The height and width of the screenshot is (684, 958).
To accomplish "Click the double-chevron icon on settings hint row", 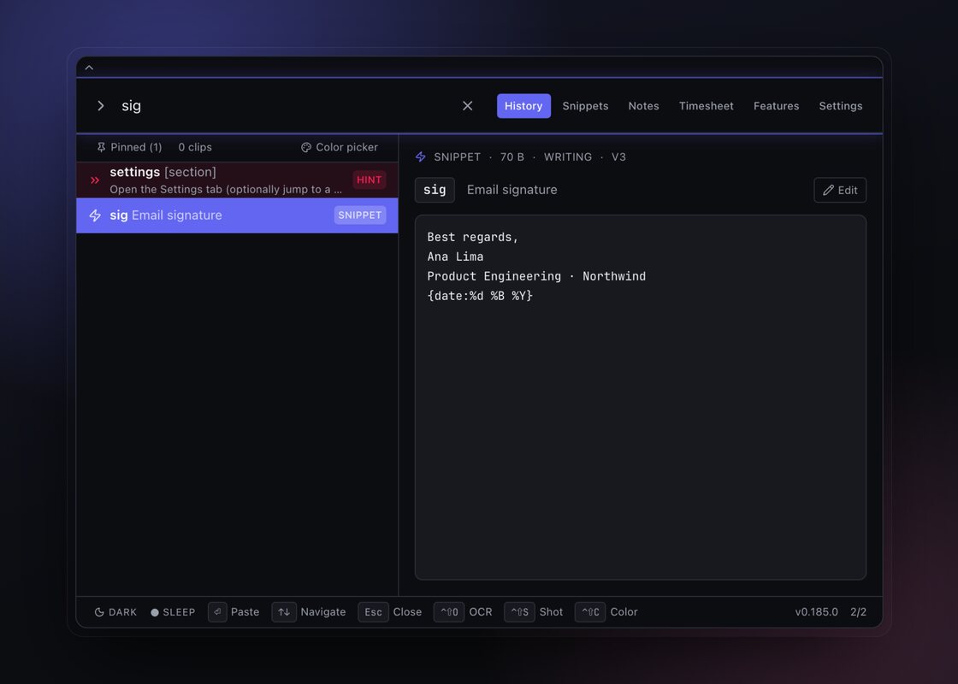I will tap(95, 180).
